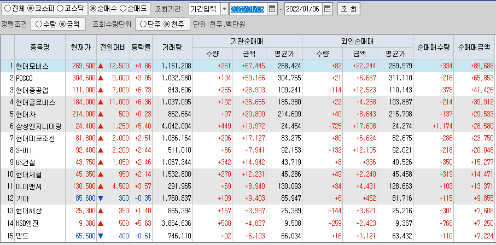This screenshot has height=245, width=496.
Task: Sort by 금액 radio option
Action: (62, 25)
